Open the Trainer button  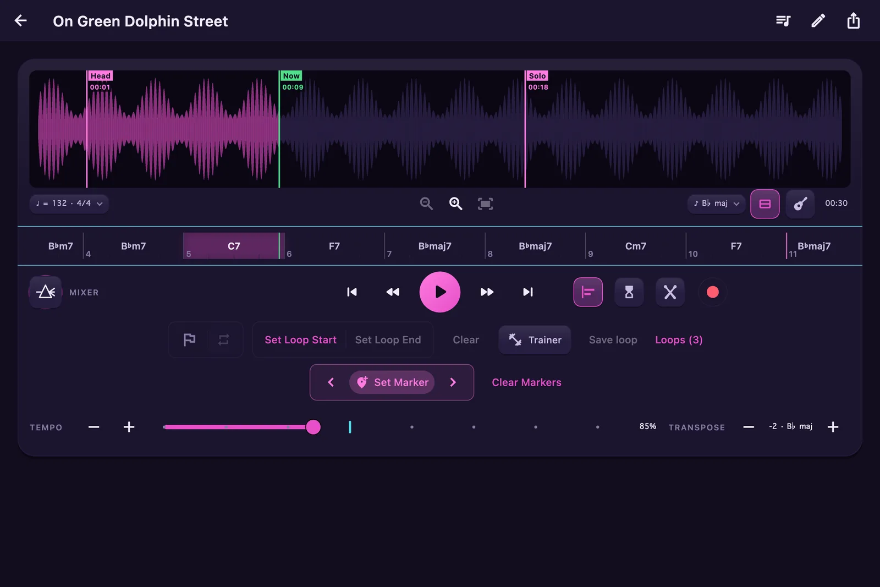tap(535, 340)
